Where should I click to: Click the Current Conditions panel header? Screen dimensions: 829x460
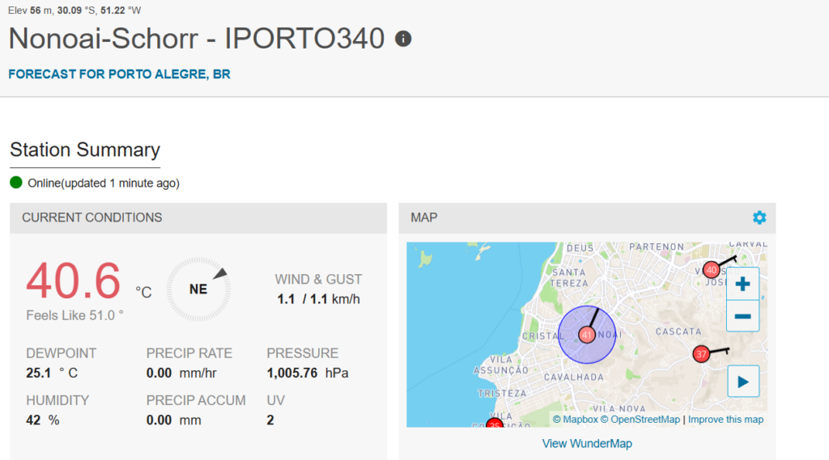(x=92, y=217)
